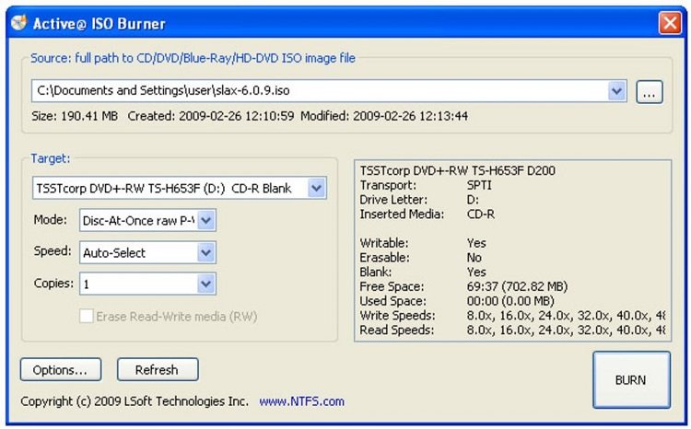The height and width of the screenshot is (429, 691).
Task: Click 'Used Space:' 00:00 (0.00 MB) row
Action: [457, 301]
